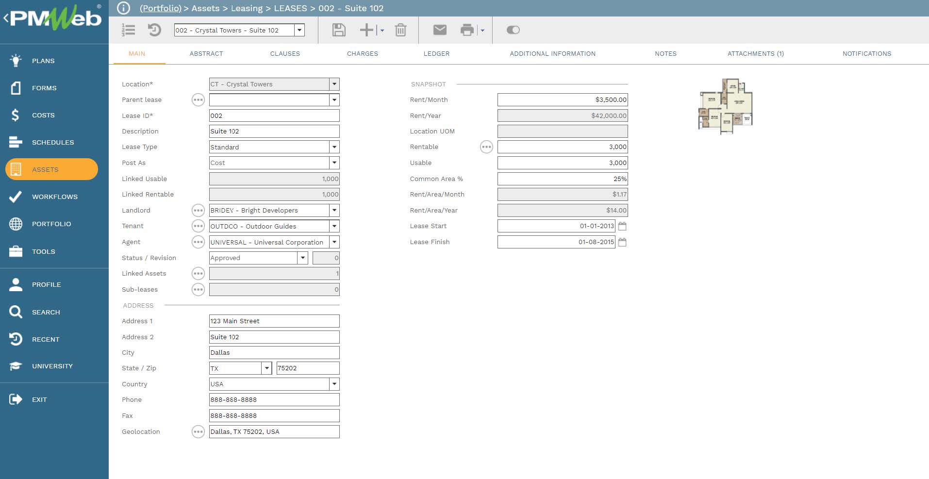
Task: Save the lease record
Action: click(339, 30)
